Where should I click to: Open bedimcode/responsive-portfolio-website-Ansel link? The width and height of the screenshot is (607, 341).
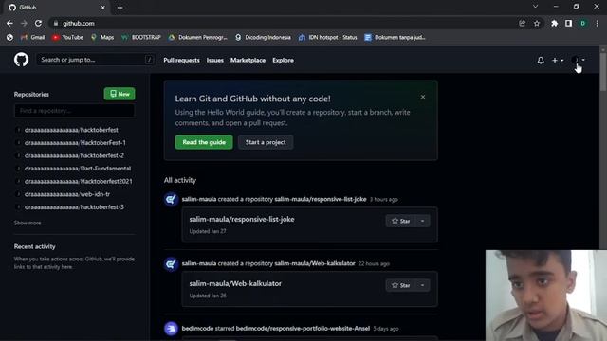pos(303,329)
